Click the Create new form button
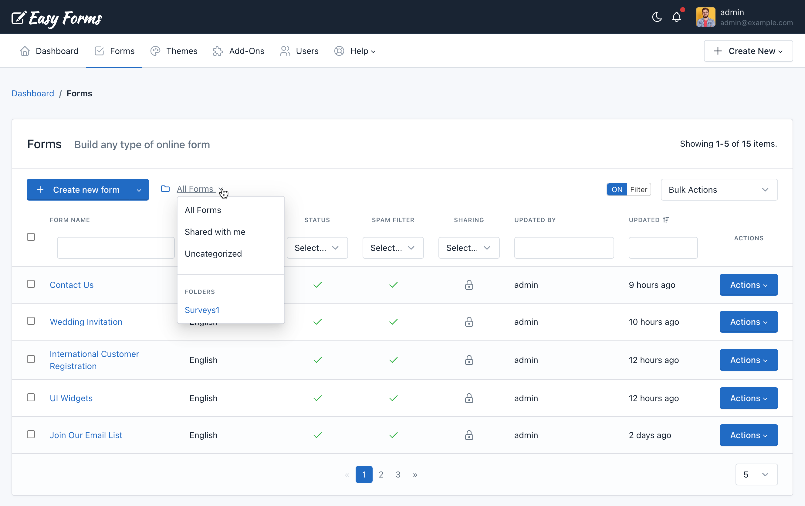 [x=80, y=190]
